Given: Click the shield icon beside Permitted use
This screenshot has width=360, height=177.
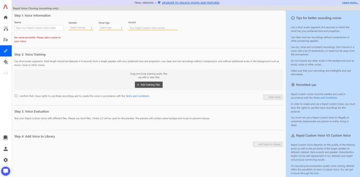Looking at the screenshot, I should 293,85.
